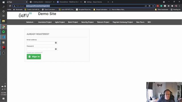Click the URL in the address bar
Viewport: 182px width, 102px height.
coord(38,6)
